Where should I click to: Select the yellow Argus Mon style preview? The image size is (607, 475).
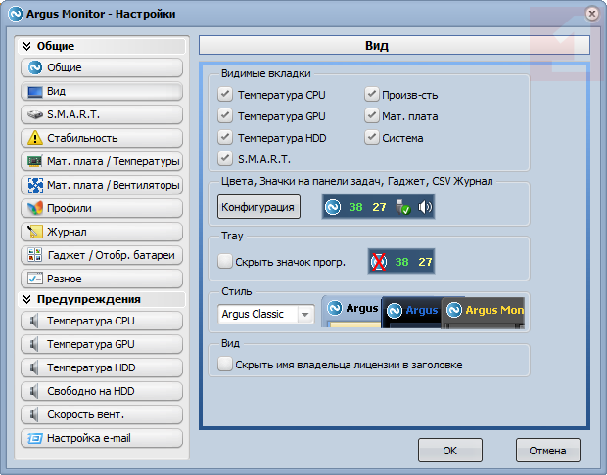click(x=483, y=313)
